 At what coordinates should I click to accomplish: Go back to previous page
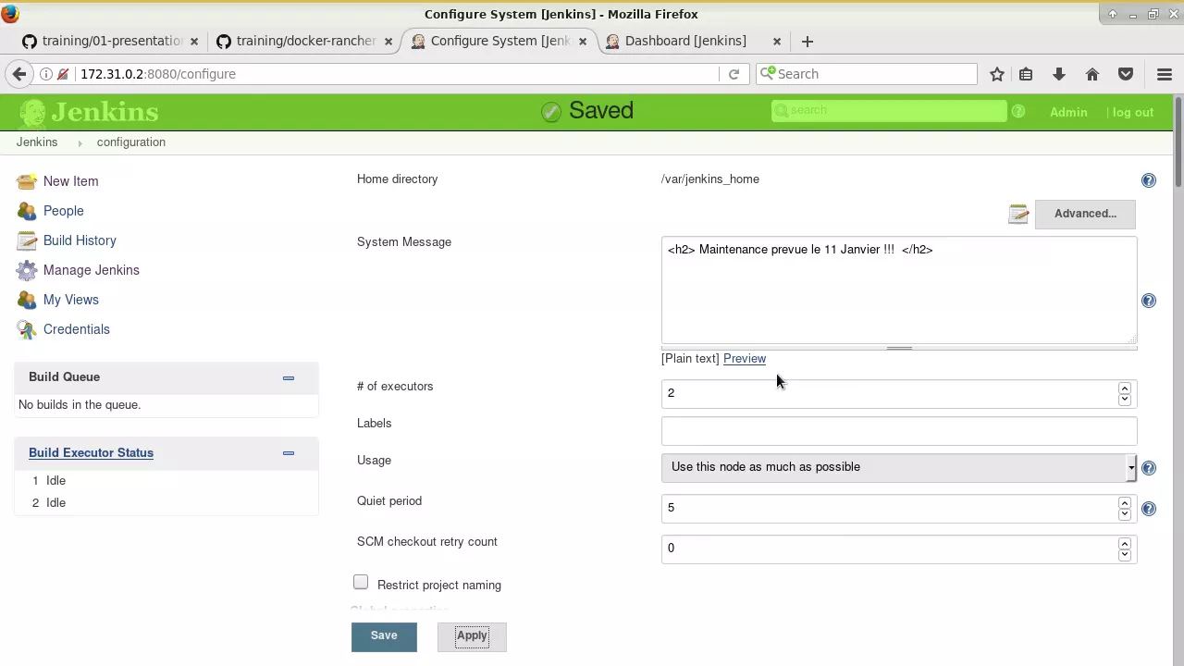(x=19, y=74)
